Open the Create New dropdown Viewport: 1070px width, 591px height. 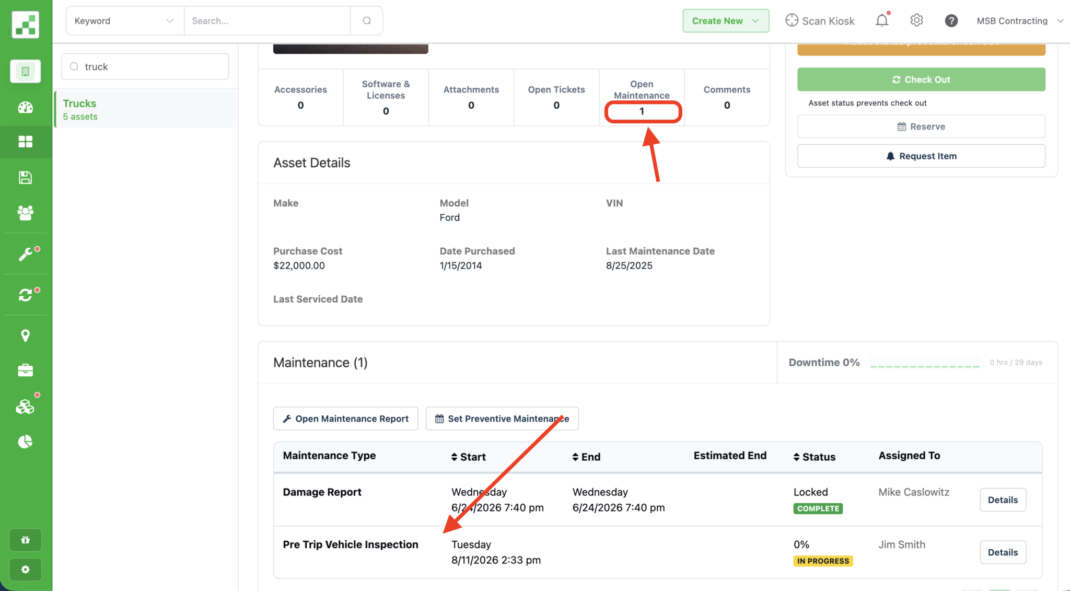[x=726, y=21]
